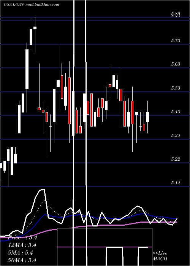Click the 5.53 price axis label
Screen dimensions: 190x266
tap(176, 88)
